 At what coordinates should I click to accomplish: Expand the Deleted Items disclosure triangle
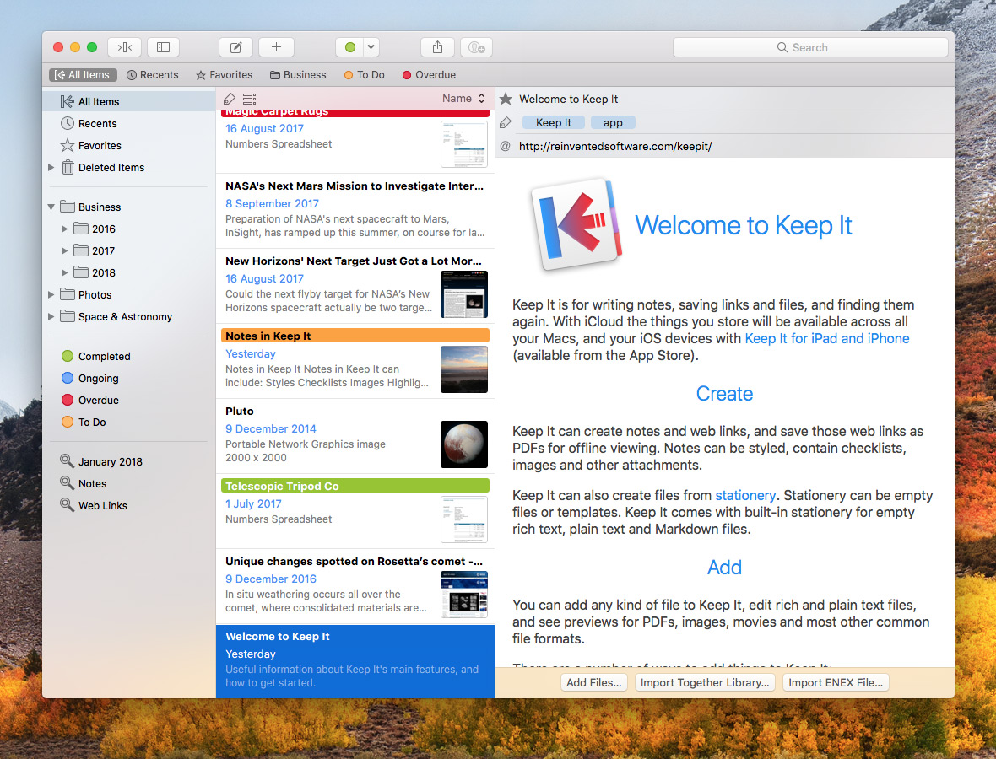51,167
